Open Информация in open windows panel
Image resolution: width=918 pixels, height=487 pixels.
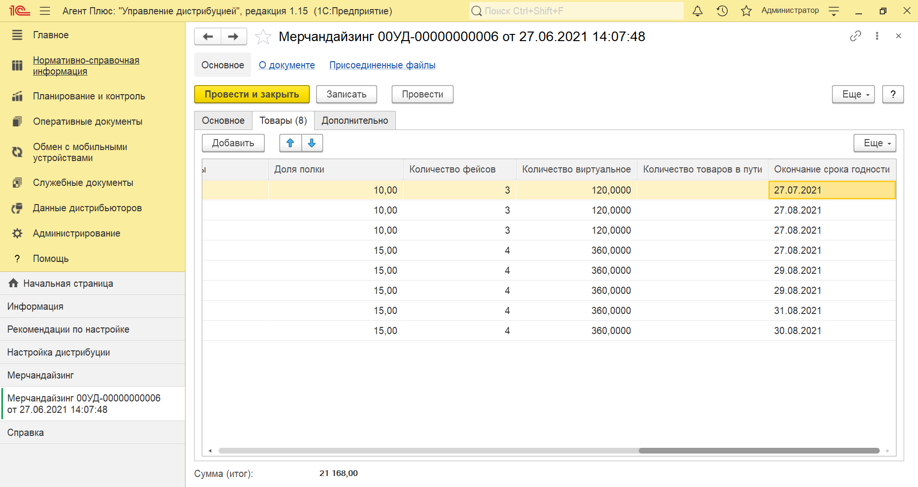tap(93, 306)
